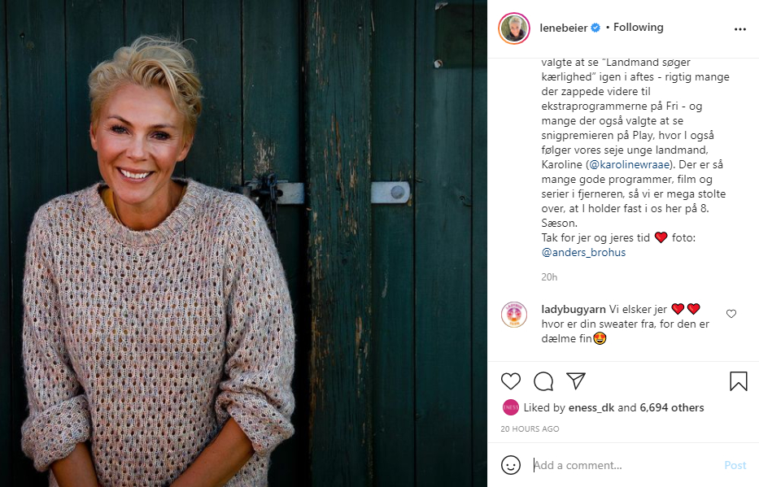Save post with the bookmark icon
Screen dimensions: 759x487
(x=738, y=380)
